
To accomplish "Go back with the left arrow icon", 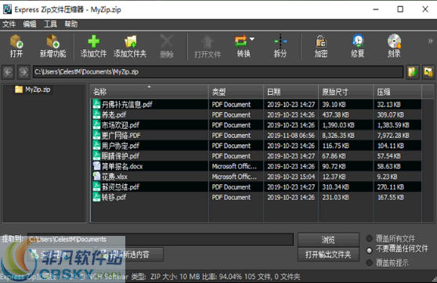I will coord(8,72).
